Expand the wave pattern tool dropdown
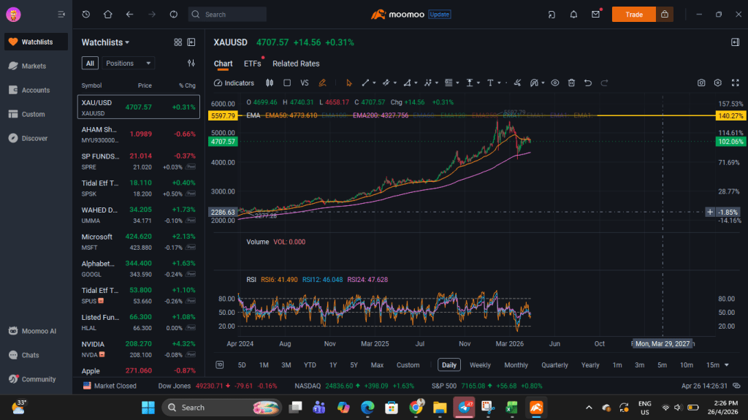This screenshot has height=420, width=748. pos(437,83)
